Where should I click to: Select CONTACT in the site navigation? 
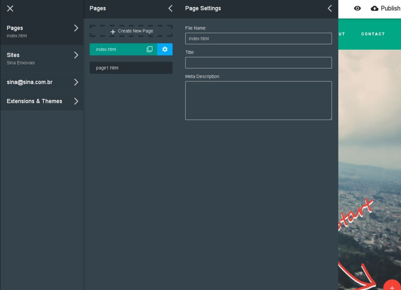click(373, 34)
